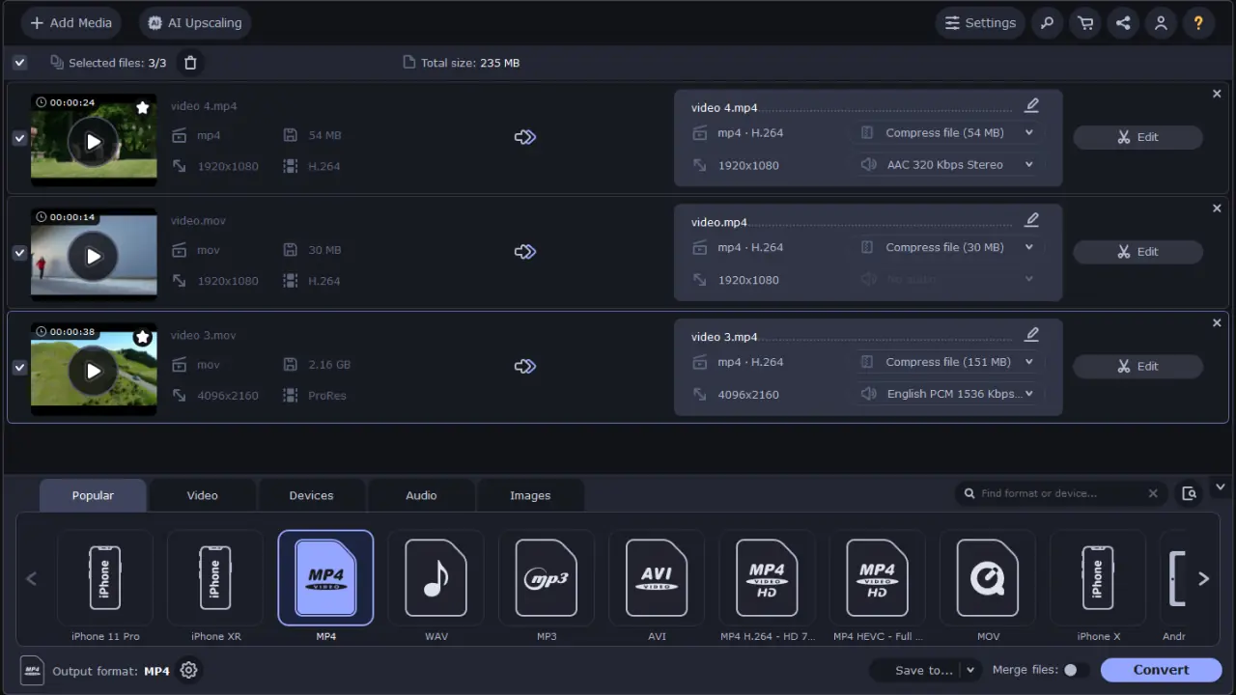Open output format settings gear
This screenshot has width=1236, height=695.
(189, 670)
